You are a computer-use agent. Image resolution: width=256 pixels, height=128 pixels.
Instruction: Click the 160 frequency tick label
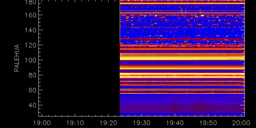click(30, 15)
